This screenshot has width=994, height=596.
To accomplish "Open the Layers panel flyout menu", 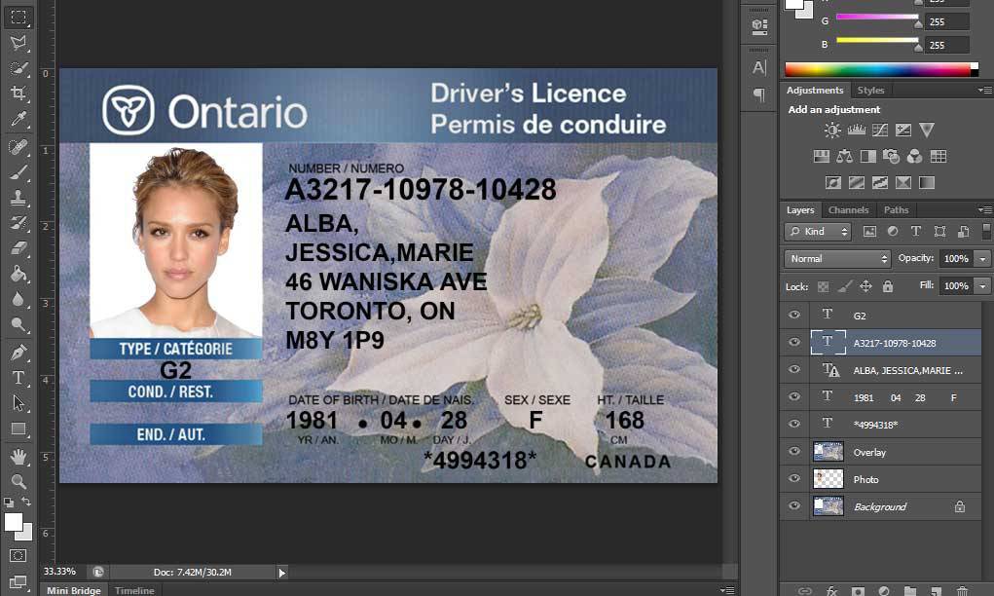I will (x=985, y=210).
